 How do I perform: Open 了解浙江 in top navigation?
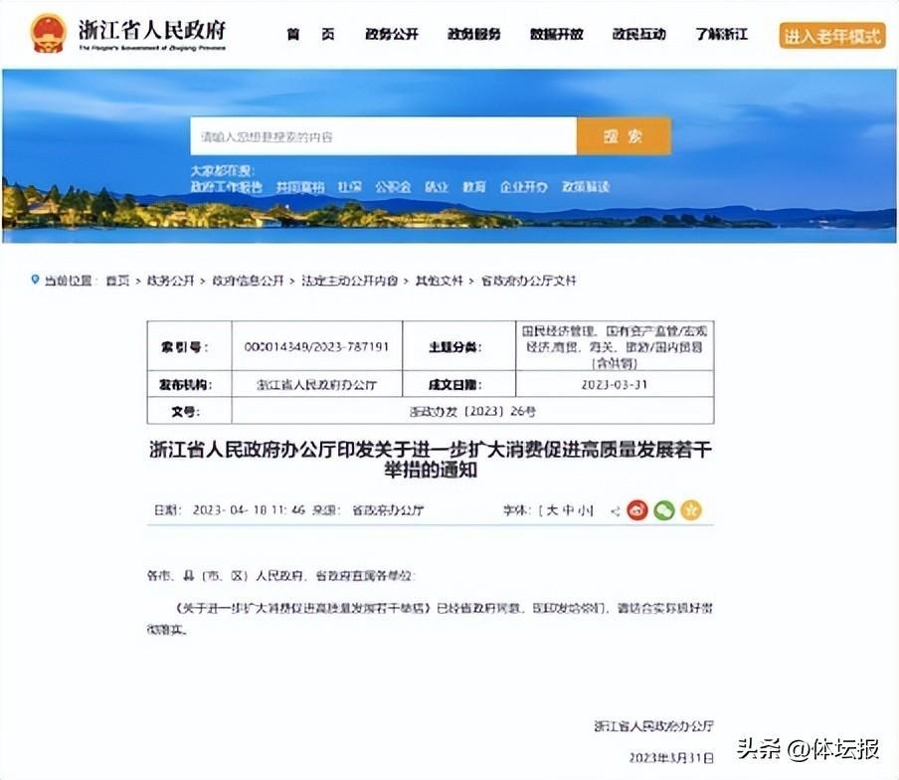(x=721, y=34)
